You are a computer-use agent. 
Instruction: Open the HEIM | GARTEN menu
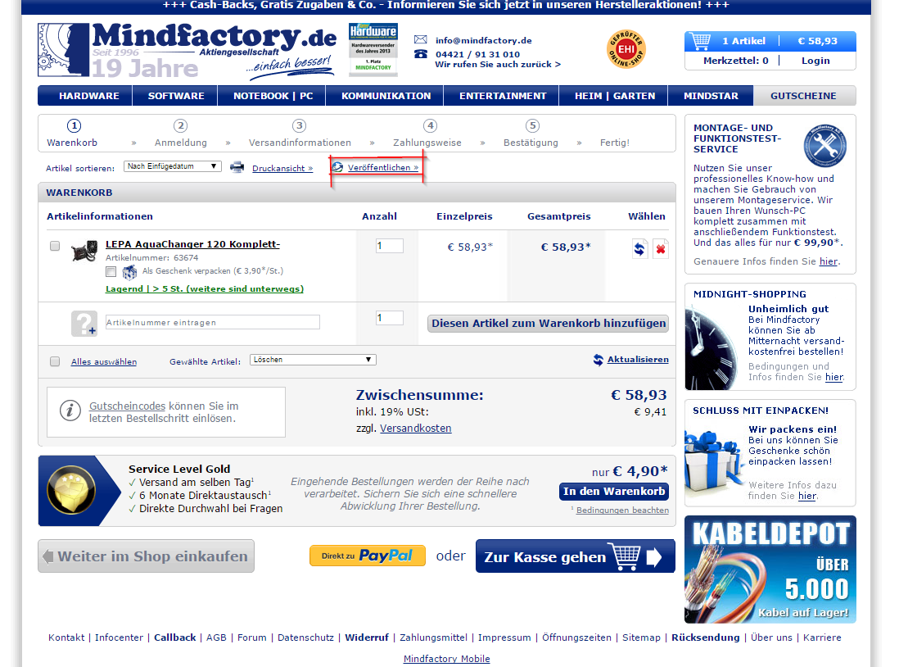614,96
